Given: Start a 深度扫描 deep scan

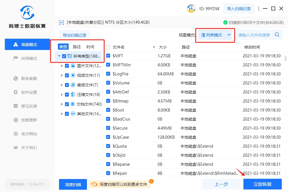Looking at the screenshot, I should [x=73, y=184].
